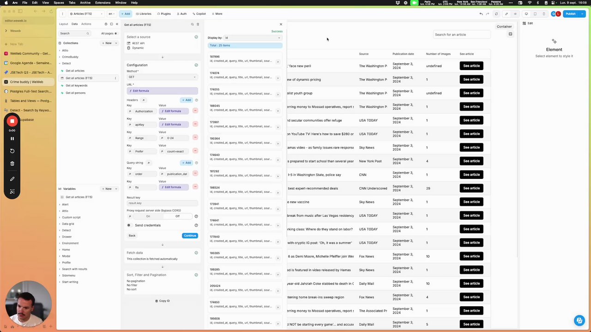The image size is (591, 332).
Task: Expand result item 188045
Action: (278, 111)
